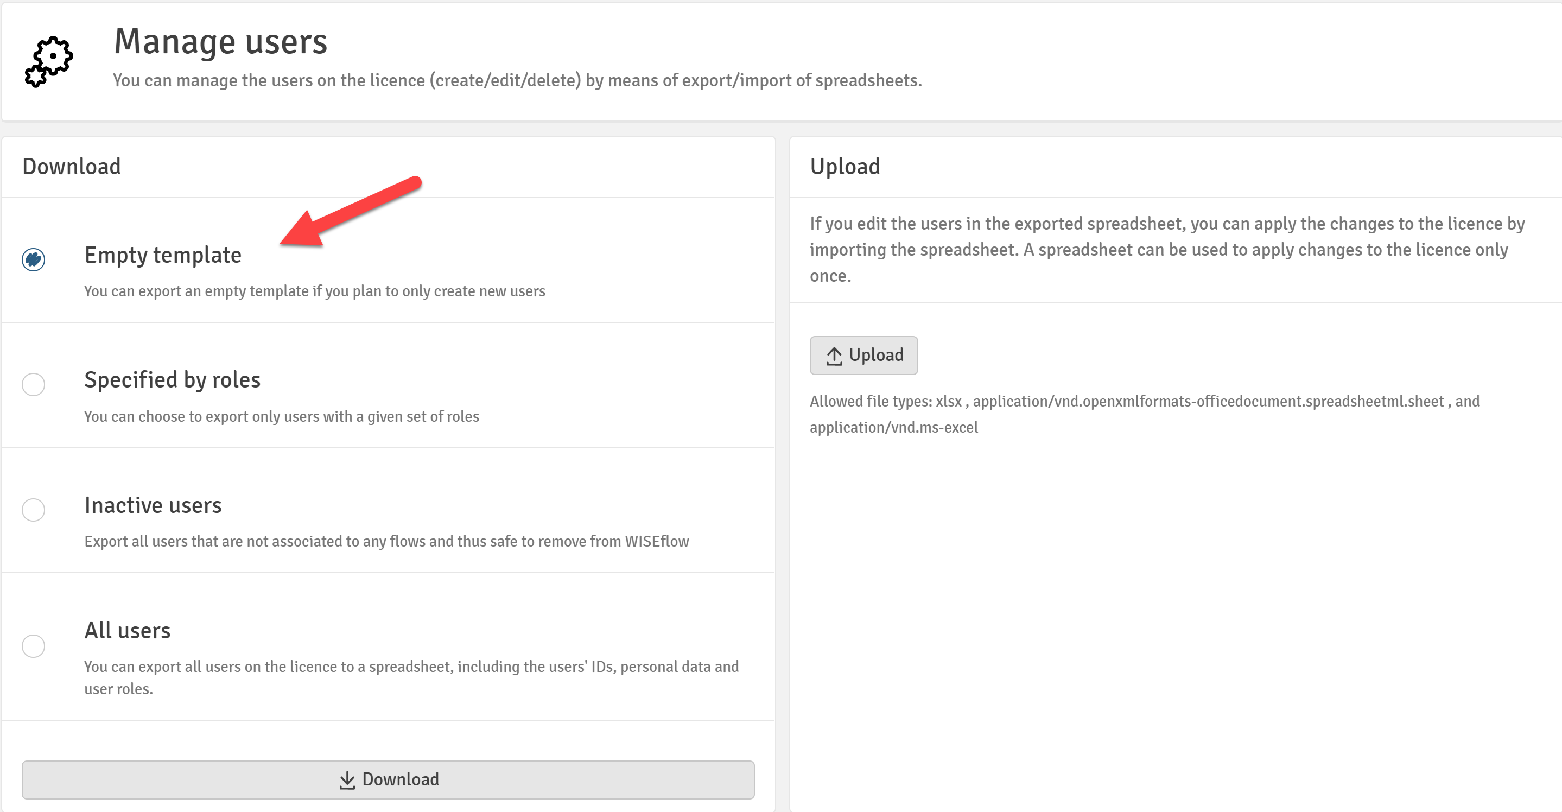Click the description about exporting inactive users
Viewport: 1562px width, 812px height.
pos(386,542)
